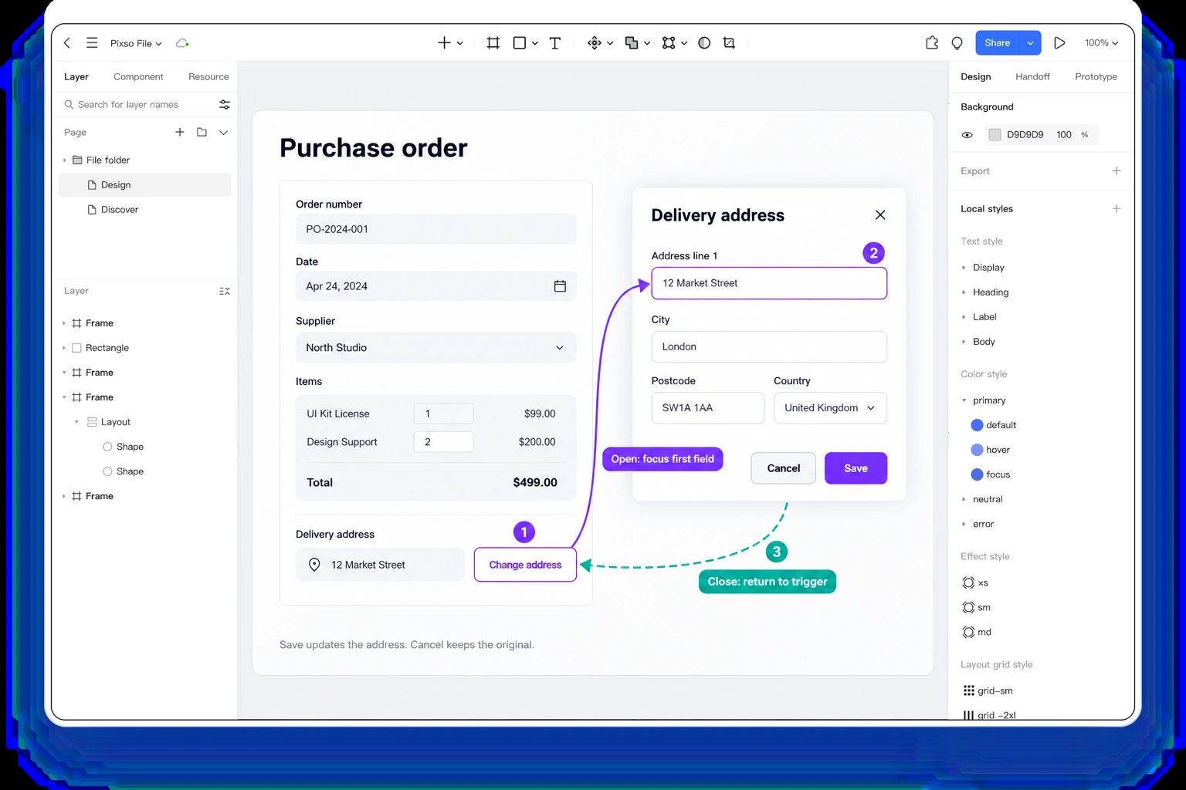This screenshot has height=790, width=1186.
Task: Select the primary hover color style swatch
Action: tap(977, 450)
